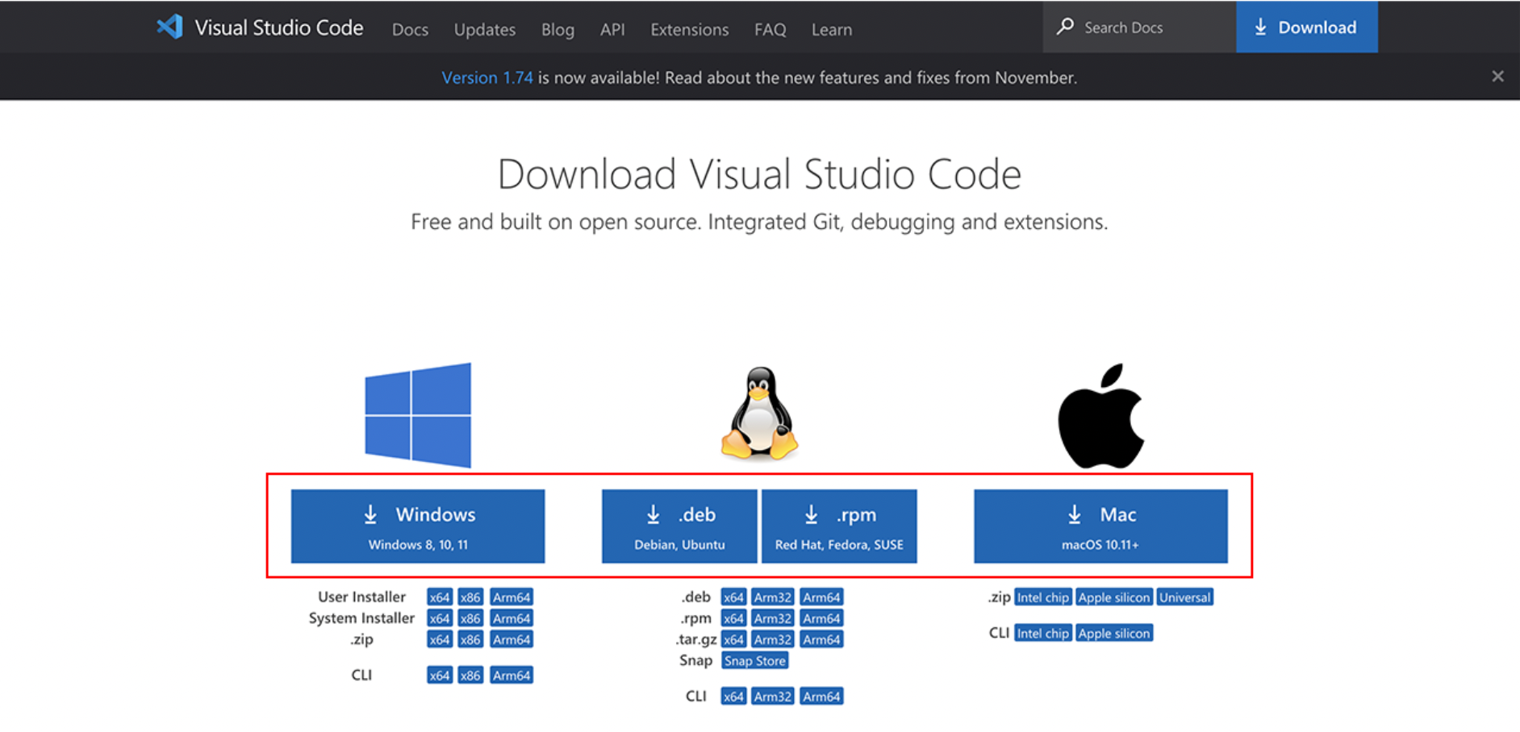Select Linux CLI Arm32 download
Image resolution: width=1520 pixels, height=732 pixels.
772,696
